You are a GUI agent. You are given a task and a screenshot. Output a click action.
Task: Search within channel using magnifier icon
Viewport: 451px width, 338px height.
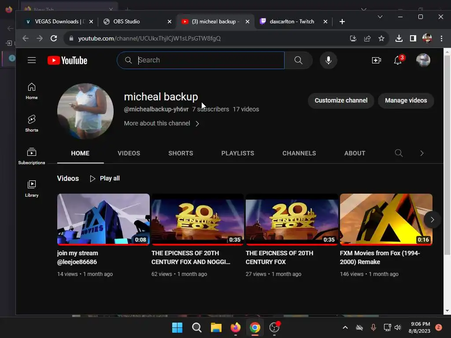pyautogui.click(x=399, y=153)
